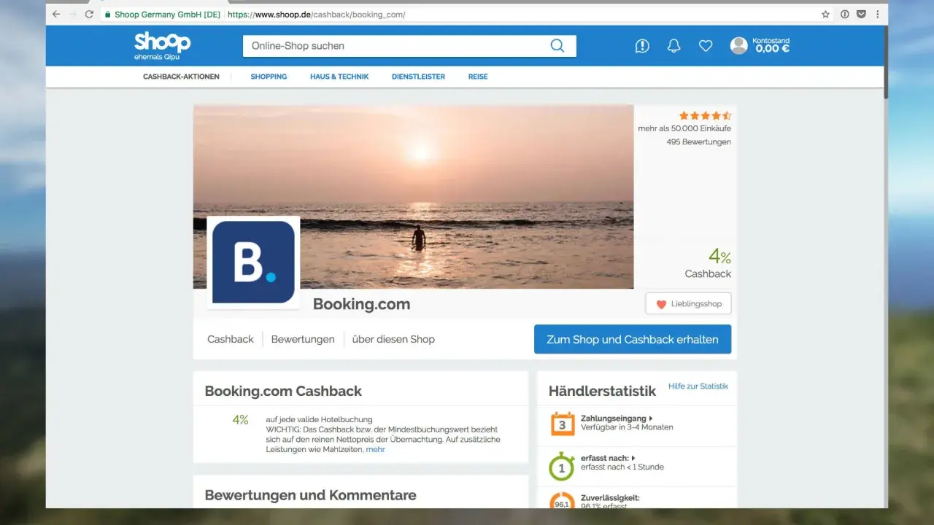Click the Kontostand 0,00 € balance

click(772, 46)
